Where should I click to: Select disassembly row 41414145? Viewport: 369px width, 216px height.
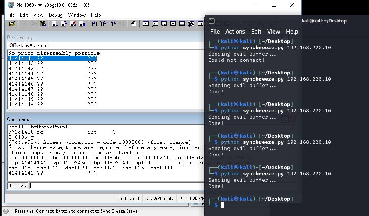click(x=52, y=79)
